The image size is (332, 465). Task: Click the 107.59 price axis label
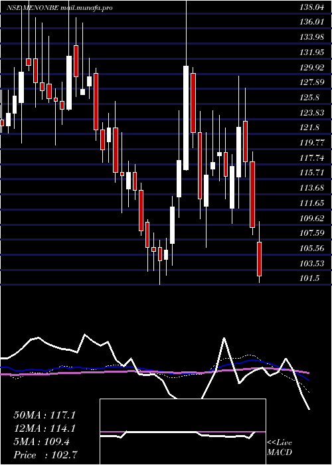click(x=311, y=233)
